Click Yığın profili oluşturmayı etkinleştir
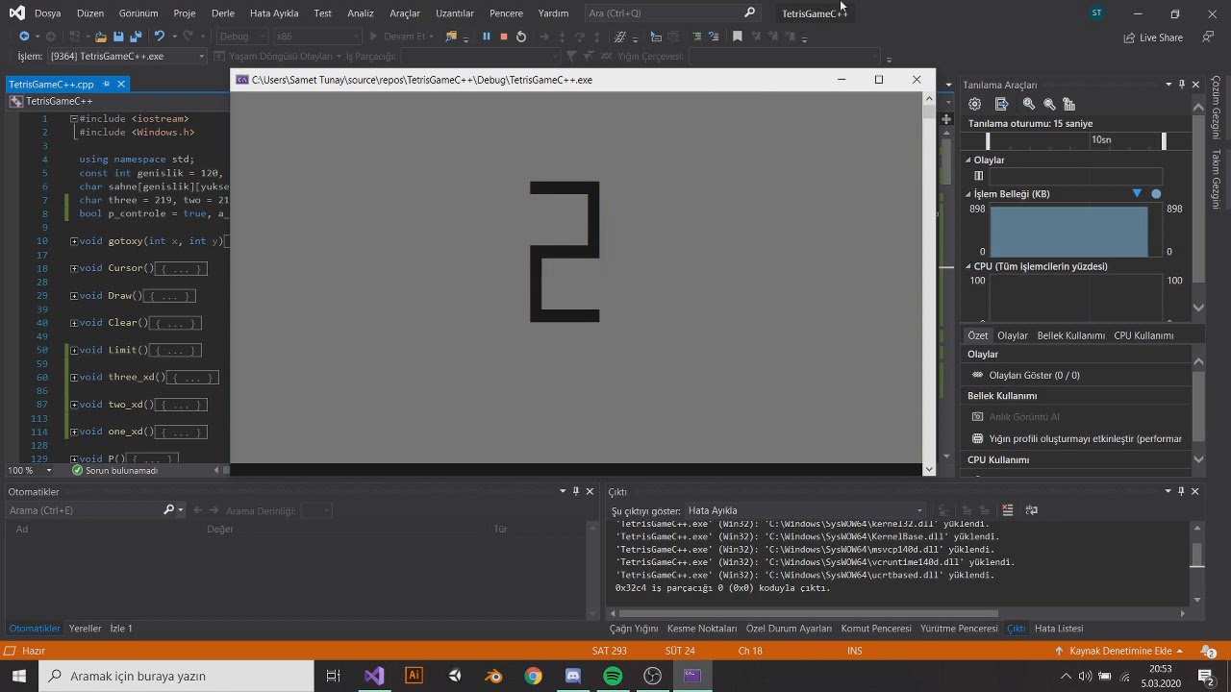 (x=1085, y=439)
